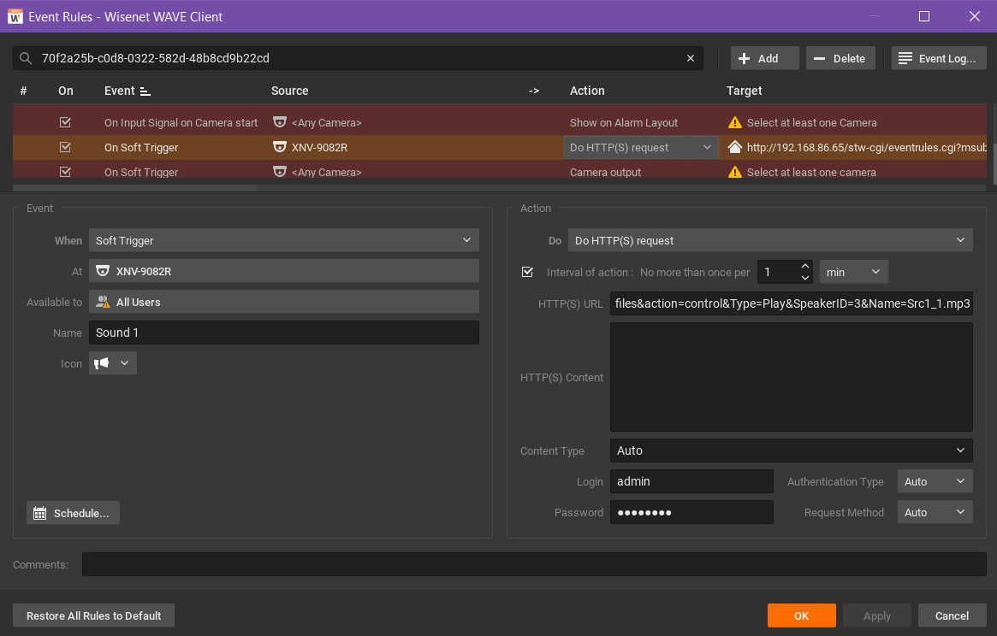
Task: Confirm changes with the OK button
Action: click(801, 615)
